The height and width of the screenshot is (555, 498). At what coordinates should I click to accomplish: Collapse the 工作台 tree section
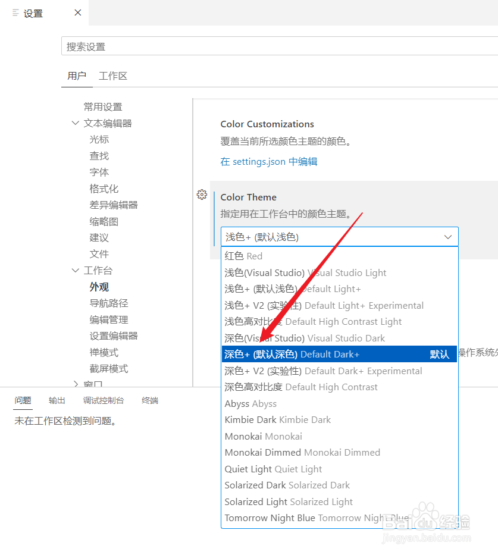76,271
